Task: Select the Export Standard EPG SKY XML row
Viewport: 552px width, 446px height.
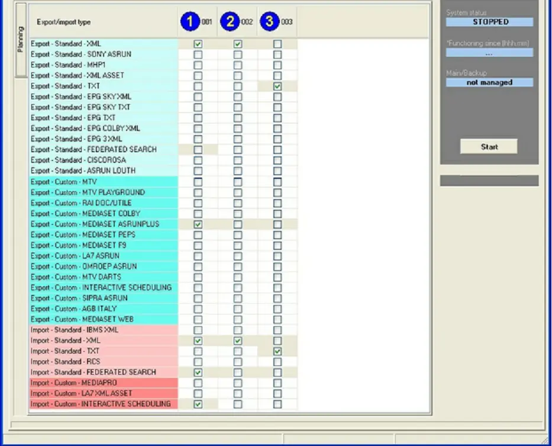Action: coord(81,97)
